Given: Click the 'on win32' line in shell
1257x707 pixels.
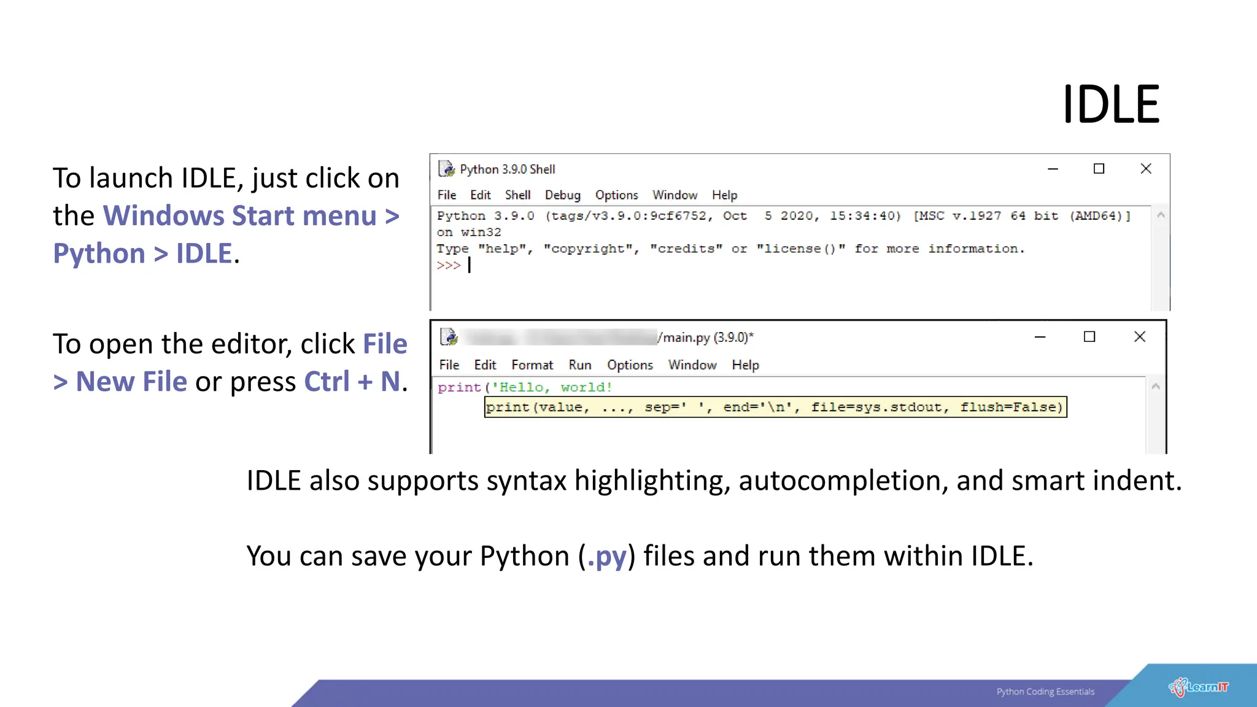Looking at the screenshot, I should (469, 233).
